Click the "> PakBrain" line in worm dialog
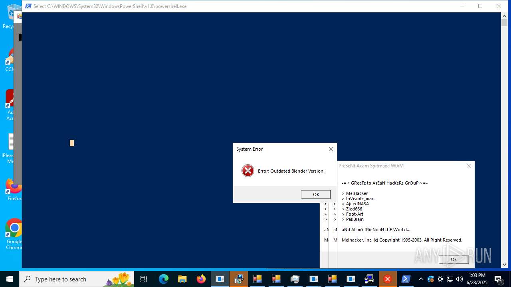 click(353, 219)
